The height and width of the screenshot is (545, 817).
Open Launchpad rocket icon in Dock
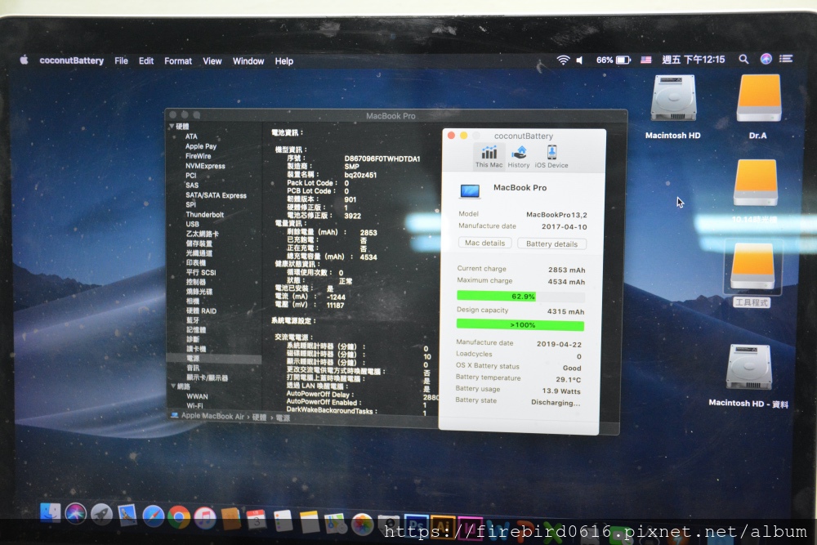(x=101, y=515)
